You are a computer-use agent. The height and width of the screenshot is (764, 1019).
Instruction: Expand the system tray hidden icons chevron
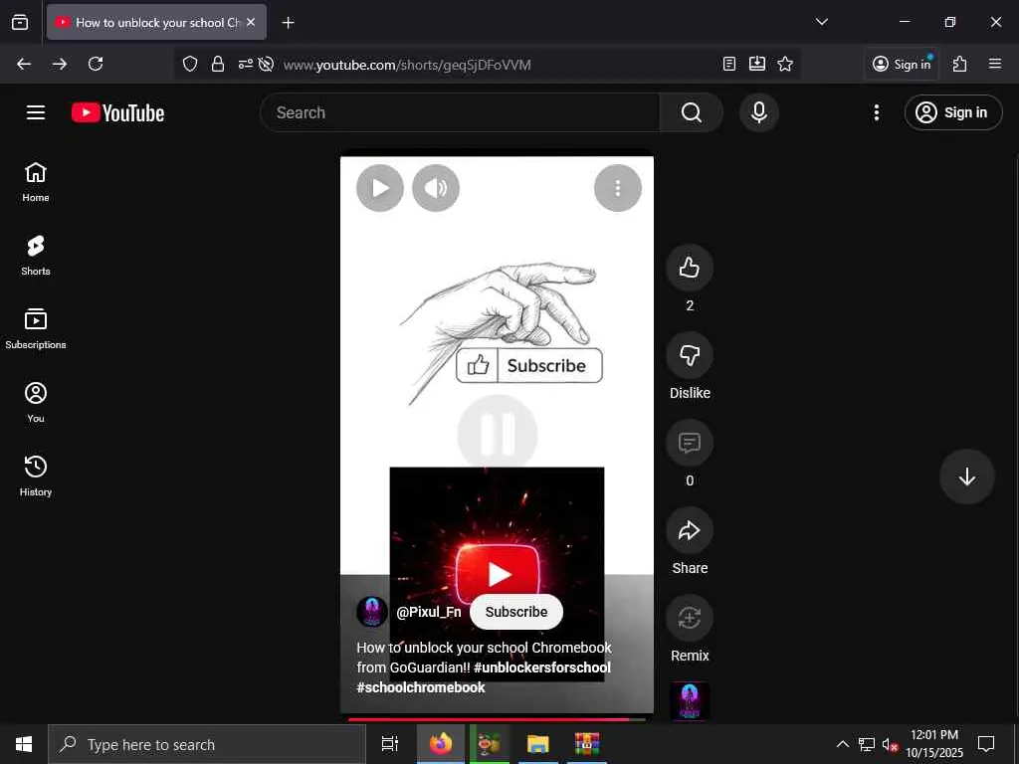(842, 744)
